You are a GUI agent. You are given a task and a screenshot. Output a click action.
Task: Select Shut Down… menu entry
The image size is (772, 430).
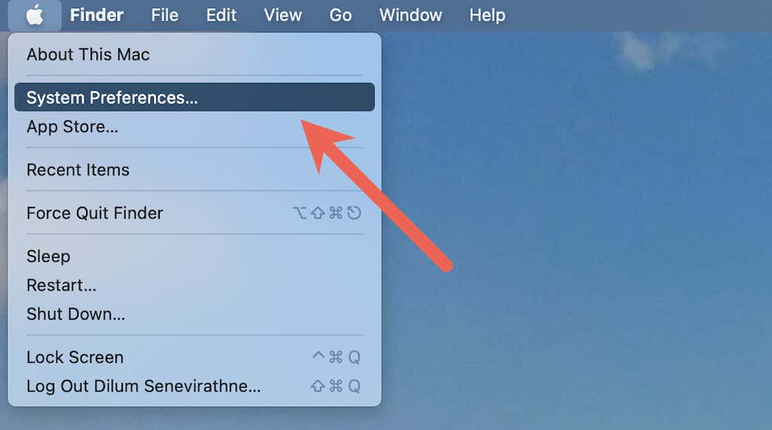(195, 314)
